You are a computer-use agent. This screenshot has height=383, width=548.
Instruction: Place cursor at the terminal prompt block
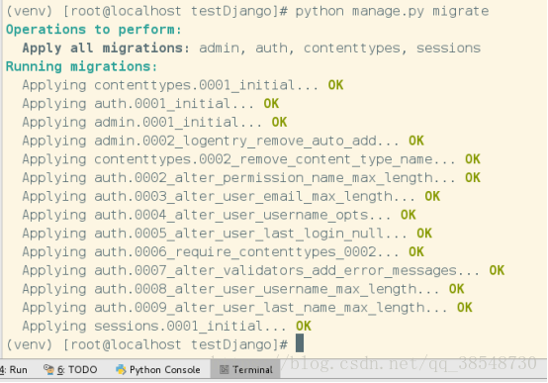(x=300, y=343)
